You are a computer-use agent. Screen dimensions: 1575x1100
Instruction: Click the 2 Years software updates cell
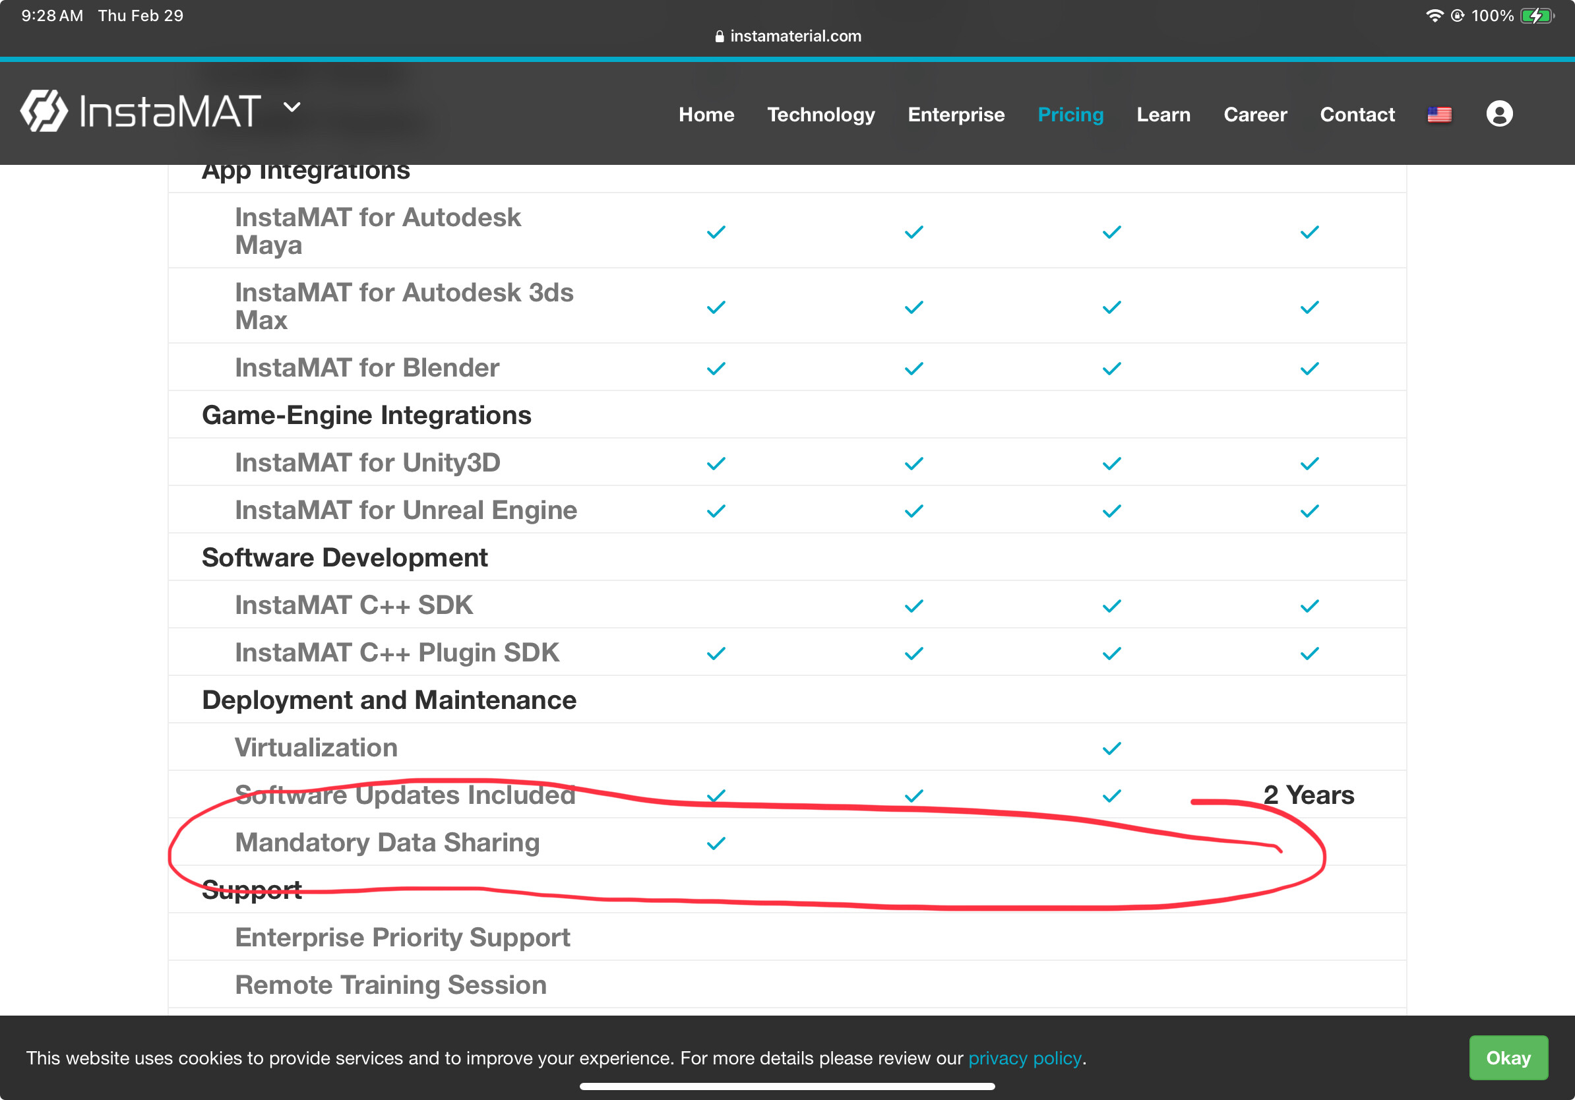pyautogui.click(x=1308, y=795)
